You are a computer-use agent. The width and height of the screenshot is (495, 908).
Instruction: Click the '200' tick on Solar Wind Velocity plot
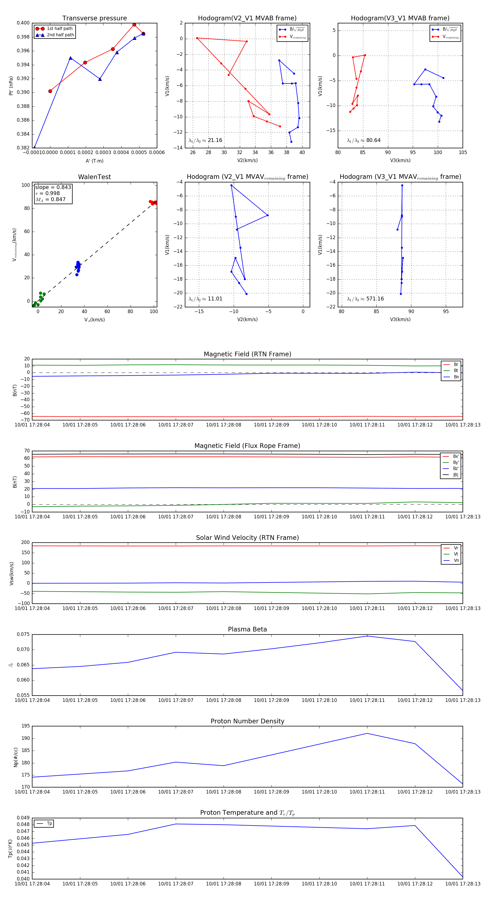[26, 543]
